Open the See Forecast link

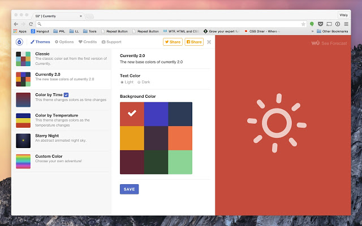coord(329,43)
